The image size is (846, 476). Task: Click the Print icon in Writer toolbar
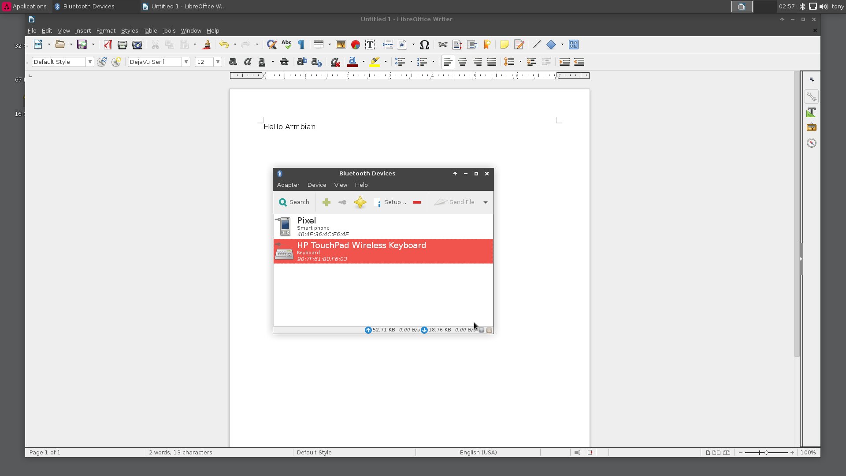click(122, 45)
